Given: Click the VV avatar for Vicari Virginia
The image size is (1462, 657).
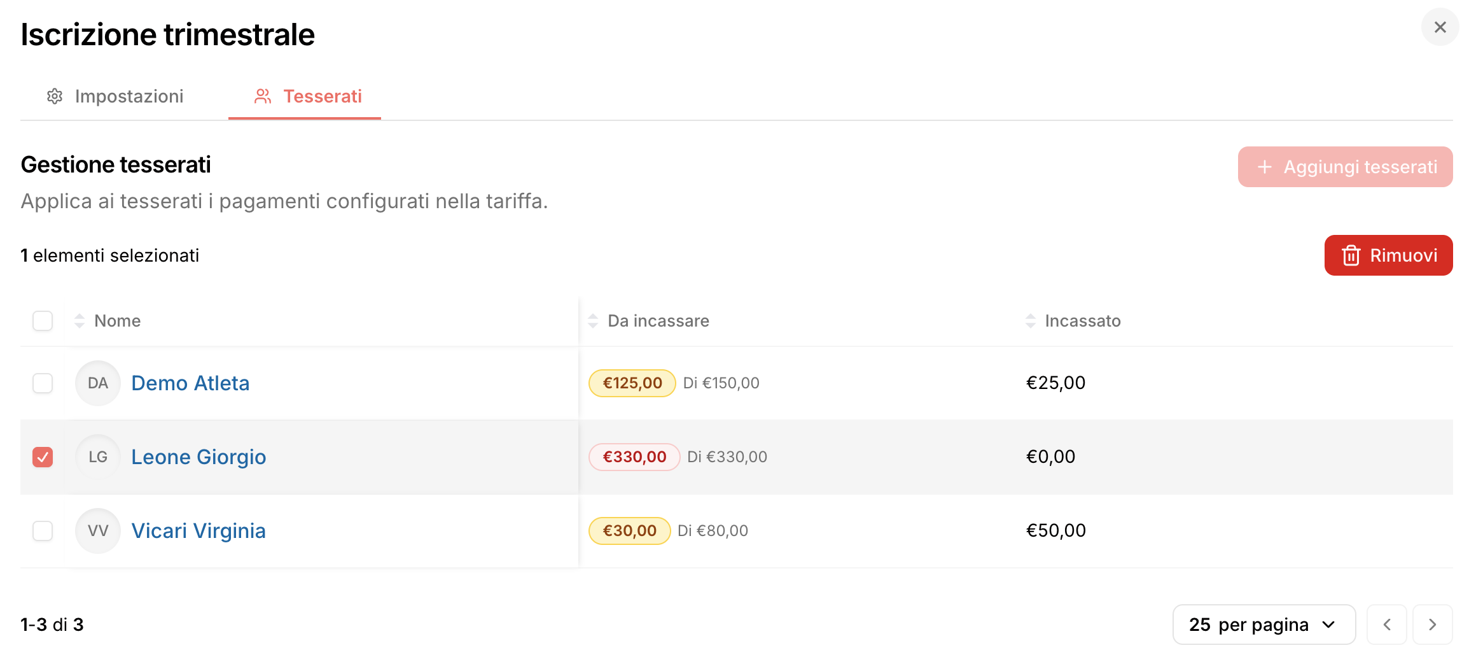Looking at the screenshot, I should [98, 531].
